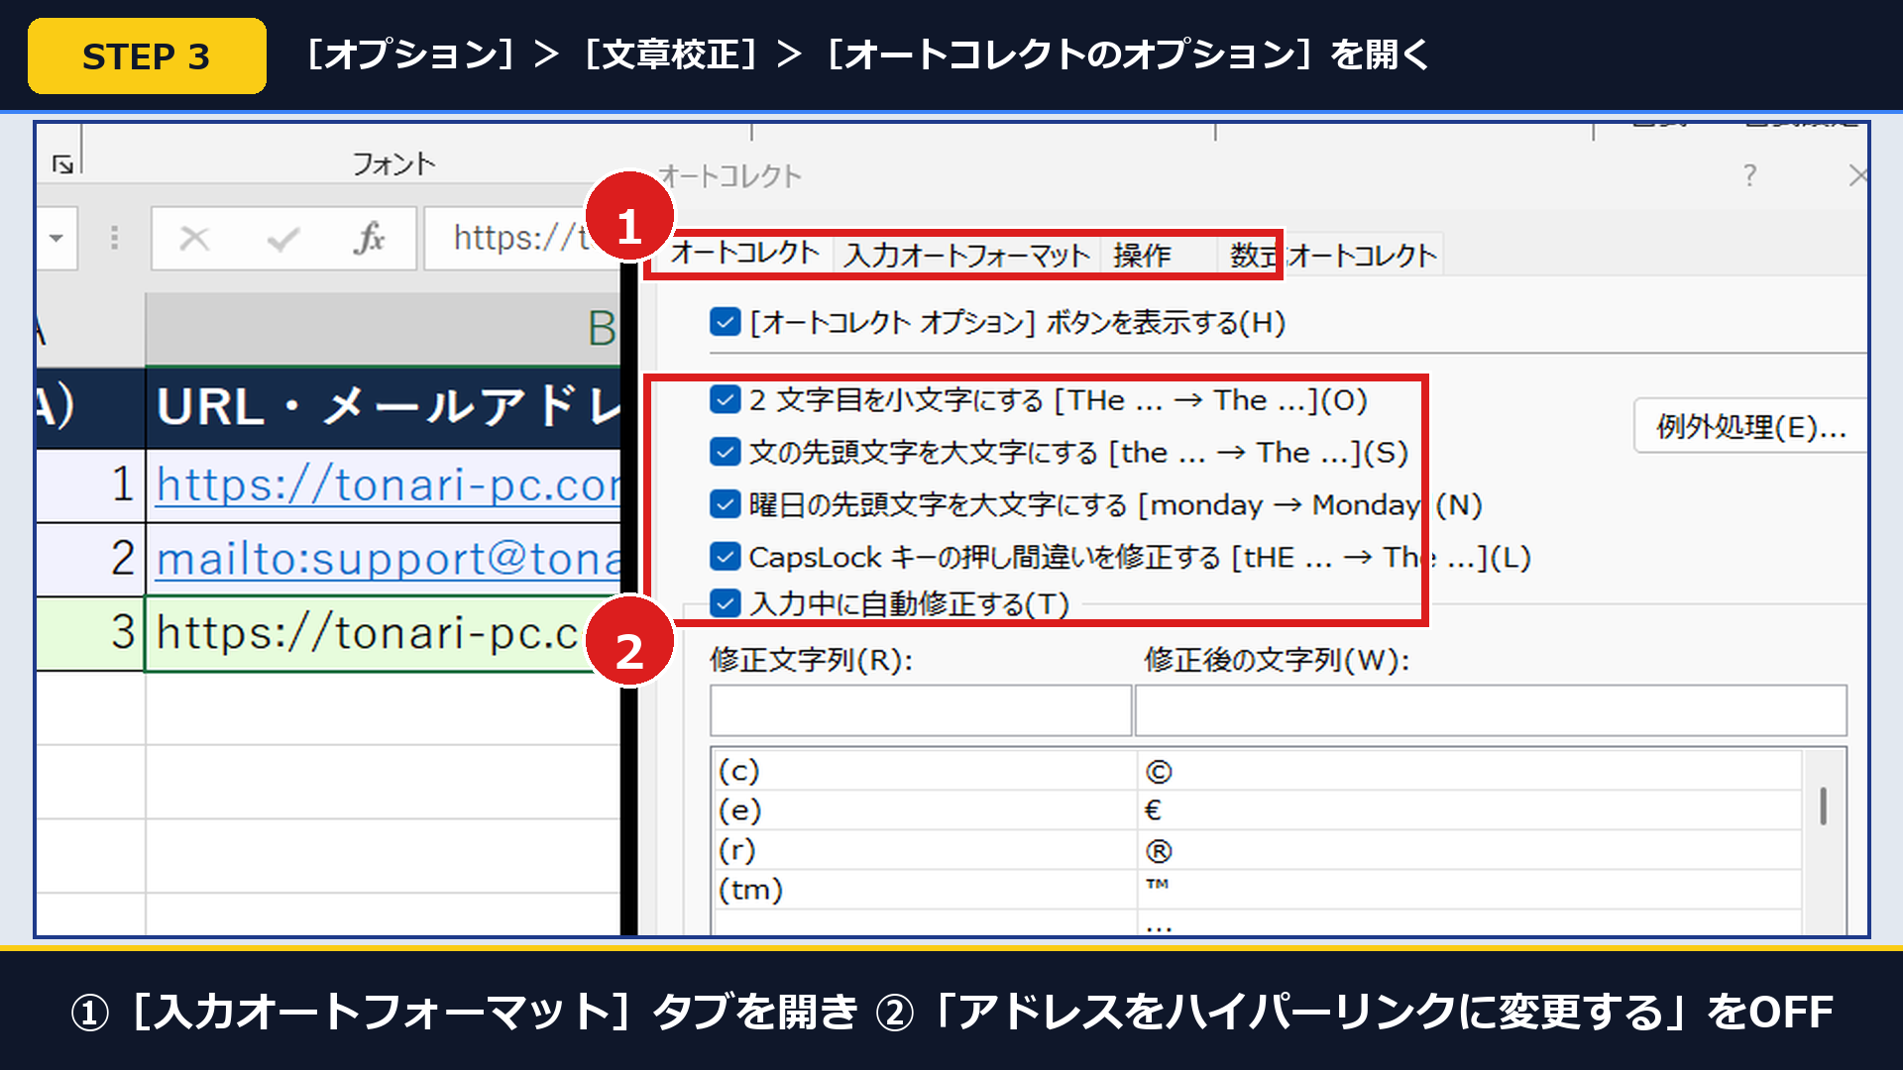
Task: Click the 修正文字列(R) input field
Action: tap(921, 710)
